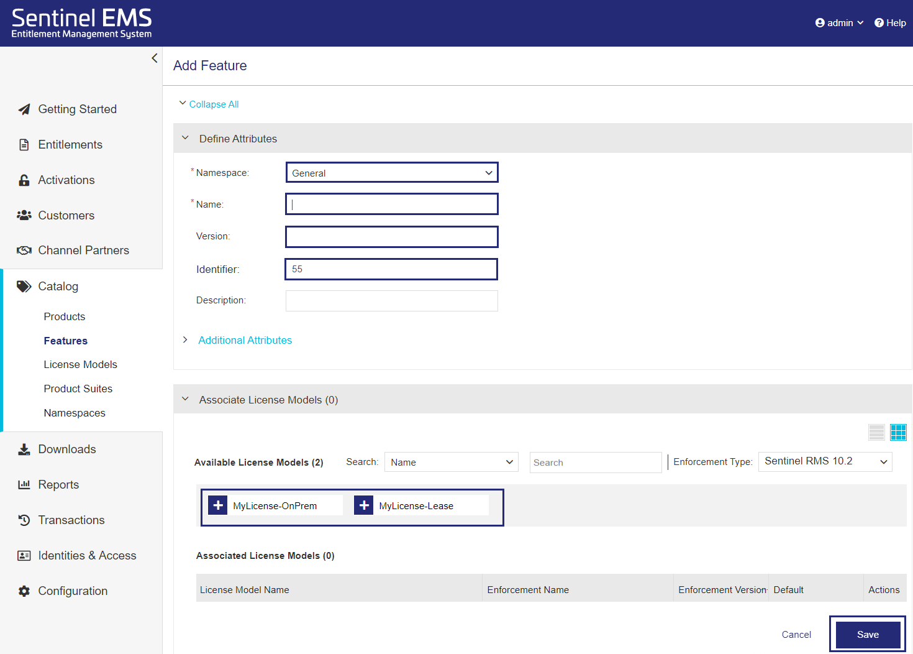Cancel adding the feature
The width and height of the screenshot is (913, 654).
pos(796,634)
